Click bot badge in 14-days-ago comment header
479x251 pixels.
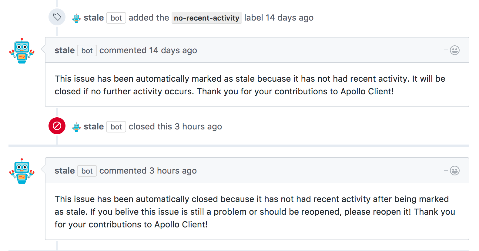pyautogui.click(x=87, y=51)
